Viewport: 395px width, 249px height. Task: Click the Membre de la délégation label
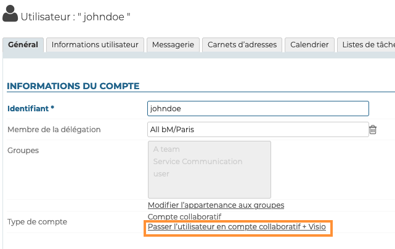click(x=54, y=129)
